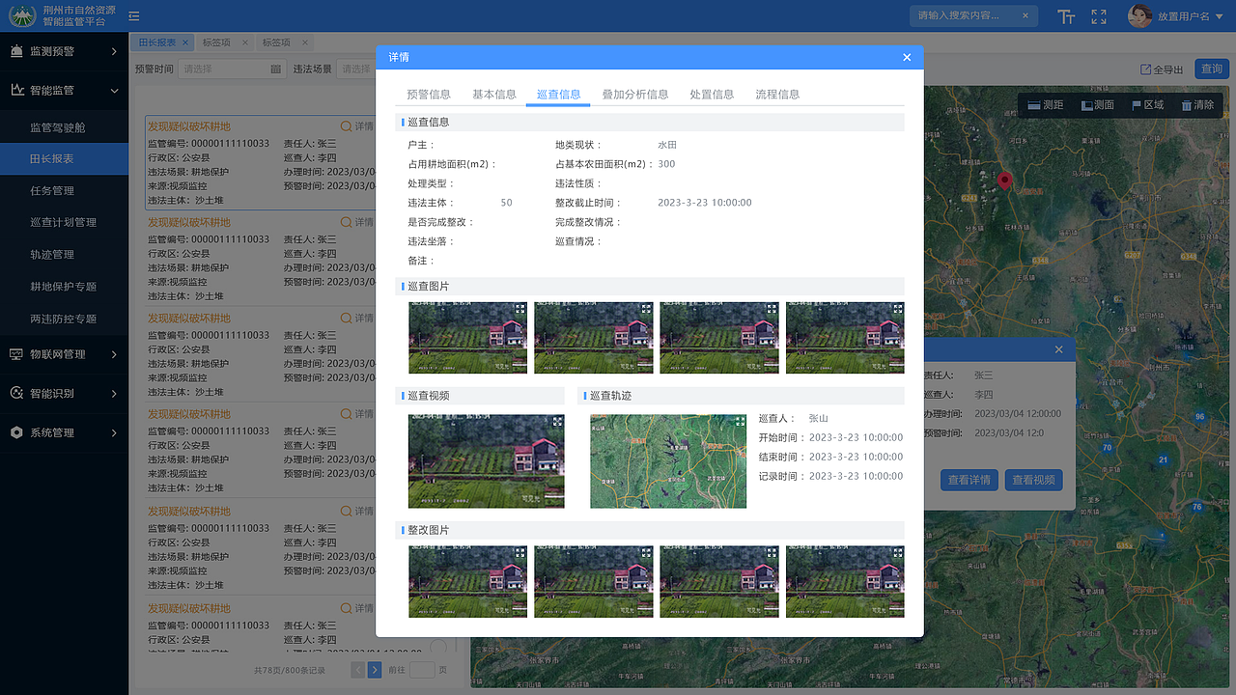Image resolution: width=1236 pixels, height=695 pixels.
Task: Expand the rightmost 巡查图片 image to fullscreen
Action: point(897,309)
